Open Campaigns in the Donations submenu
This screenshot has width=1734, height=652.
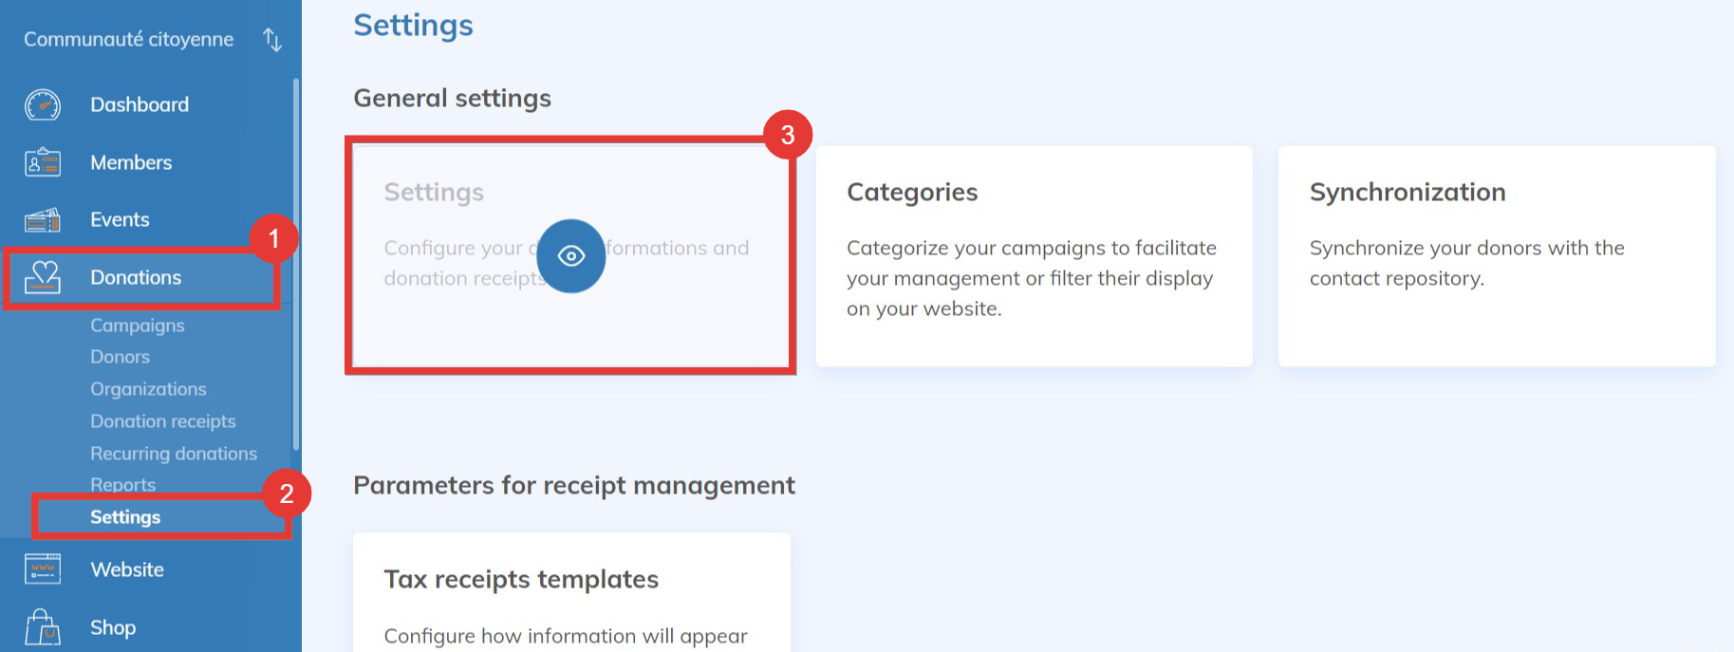pyautogui.click(x=138, y=326)
